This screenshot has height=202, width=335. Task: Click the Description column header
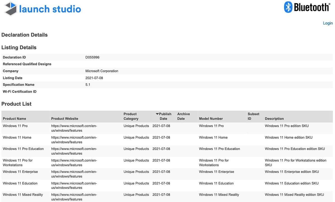point(274,119)
